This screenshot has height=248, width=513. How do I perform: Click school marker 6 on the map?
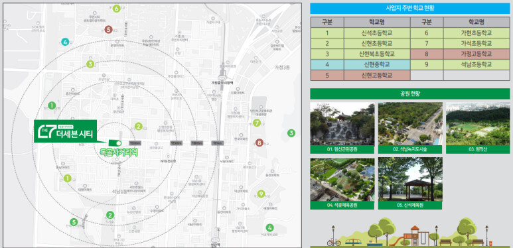[x=117, y=9]
